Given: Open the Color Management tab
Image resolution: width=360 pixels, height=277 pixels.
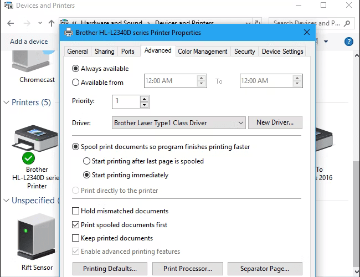Looking at the screenshot, I should click(203, 52).
